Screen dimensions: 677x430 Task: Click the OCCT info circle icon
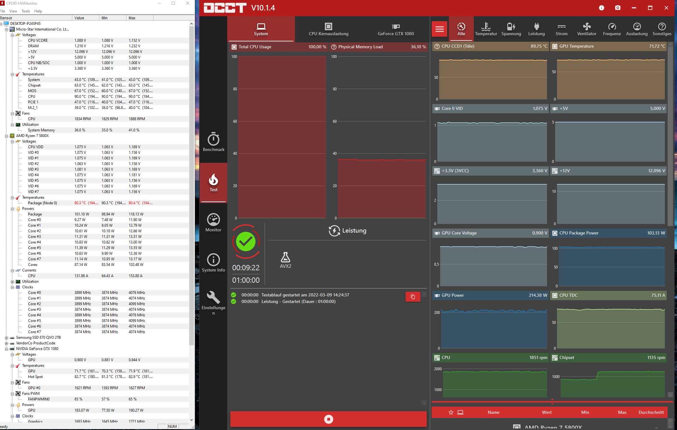click(601, 8)
